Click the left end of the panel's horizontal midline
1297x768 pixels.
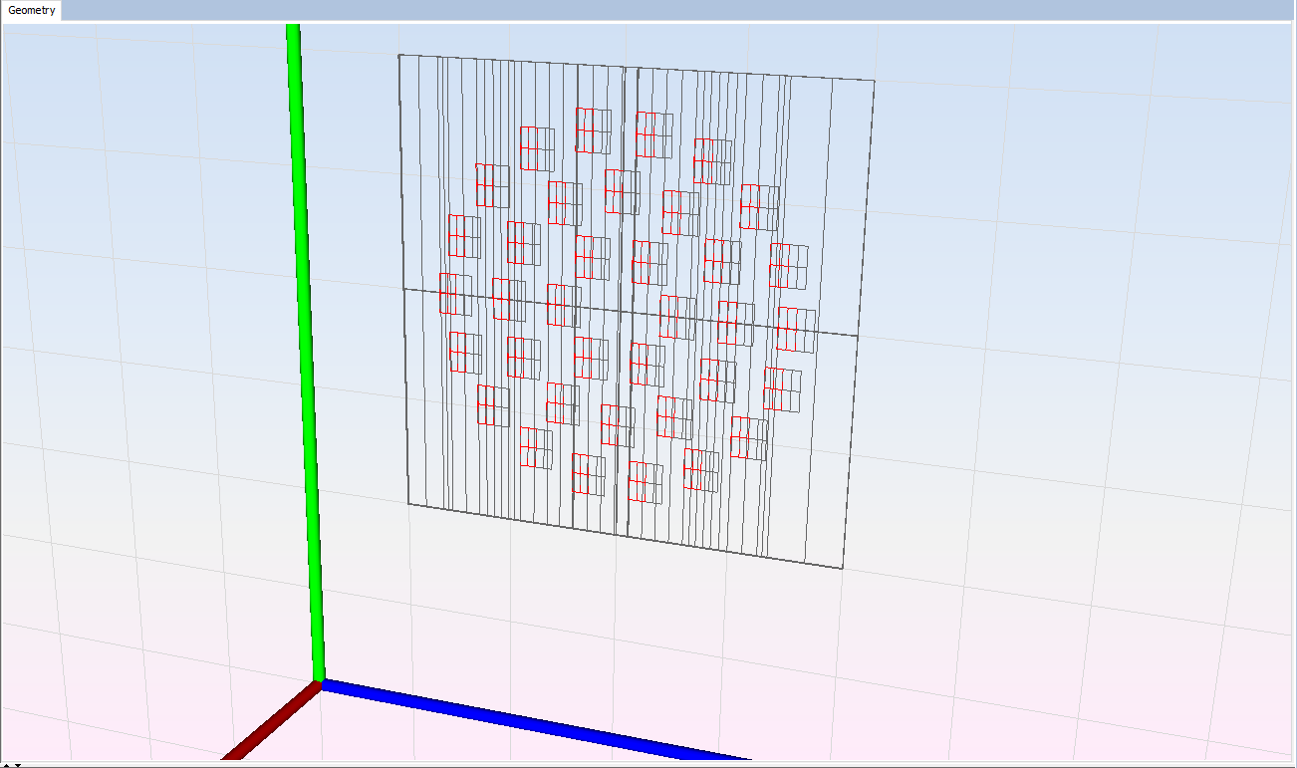[403, 290]
